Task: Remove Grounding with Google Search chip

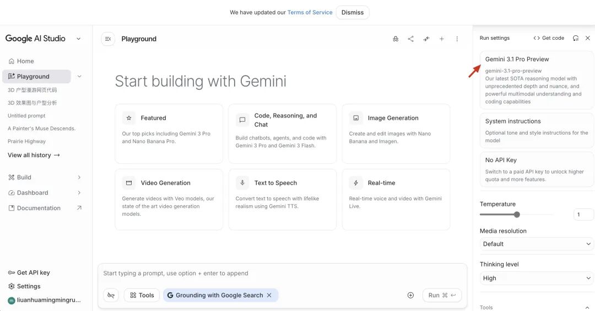Action: tap(269, 295)
